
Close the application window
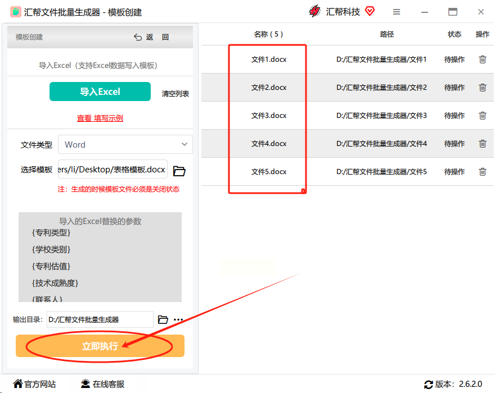click(481, 12)
